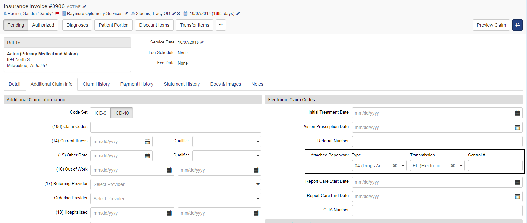The image size is (527, 223).
Task: Switch to the Claim History tab
Action: click(96, 84)
